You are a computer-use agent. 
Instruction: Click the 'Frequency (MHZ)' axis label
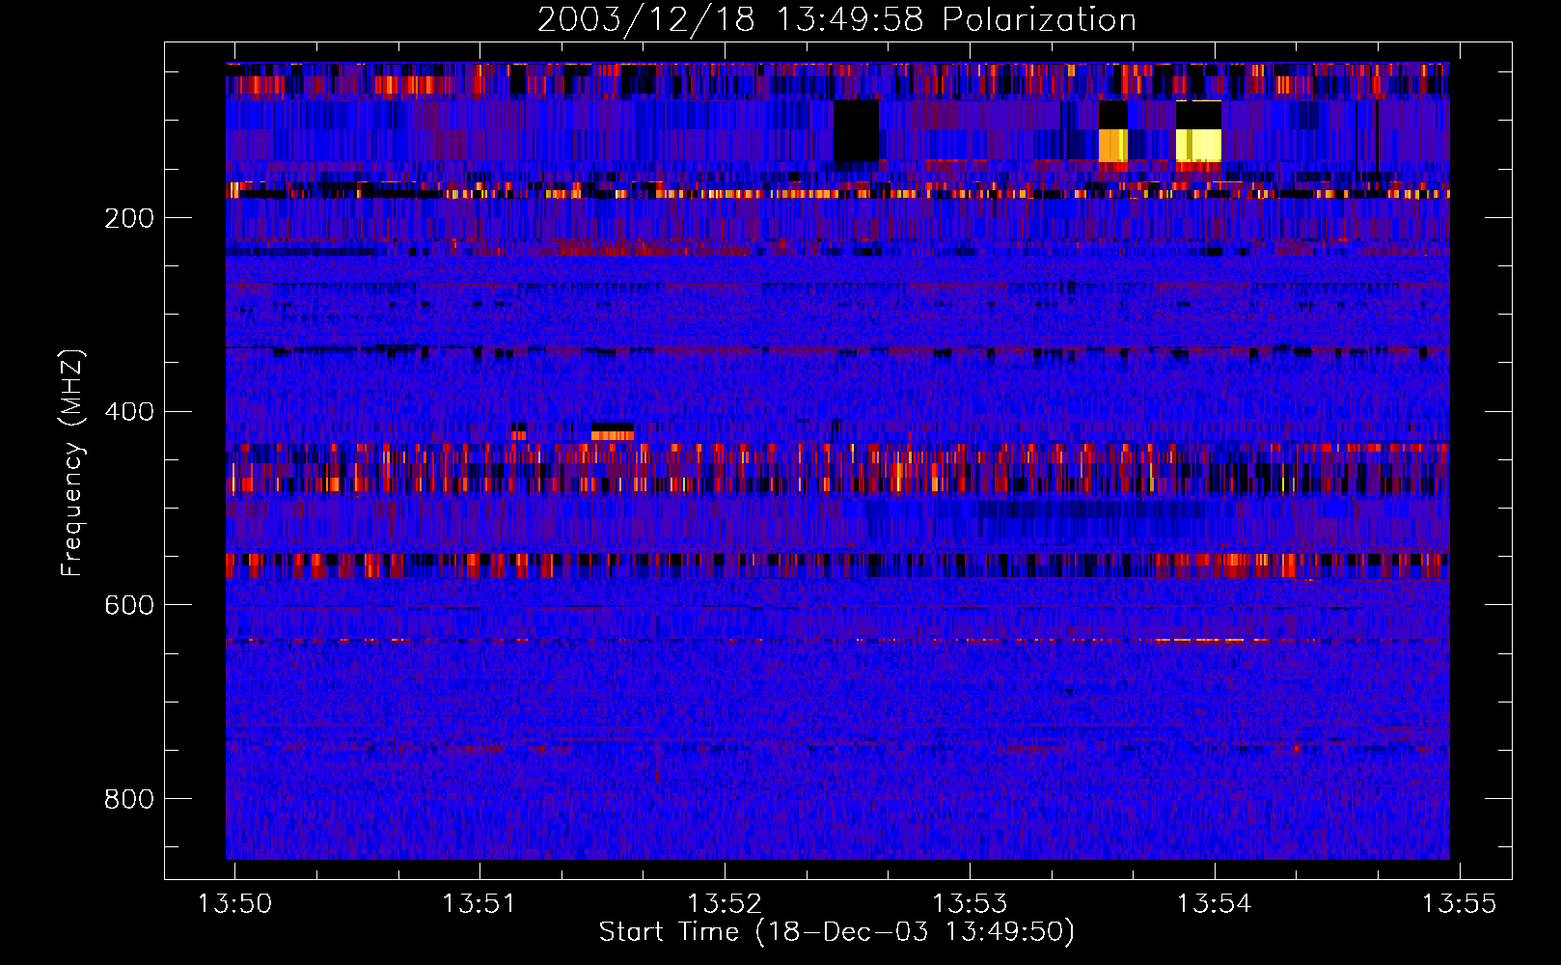pos(71,463)
